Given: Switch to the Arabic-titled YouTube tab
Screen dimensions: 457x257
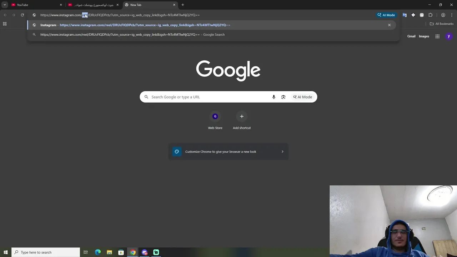Looking at the screenshot, I should (93, 5).
